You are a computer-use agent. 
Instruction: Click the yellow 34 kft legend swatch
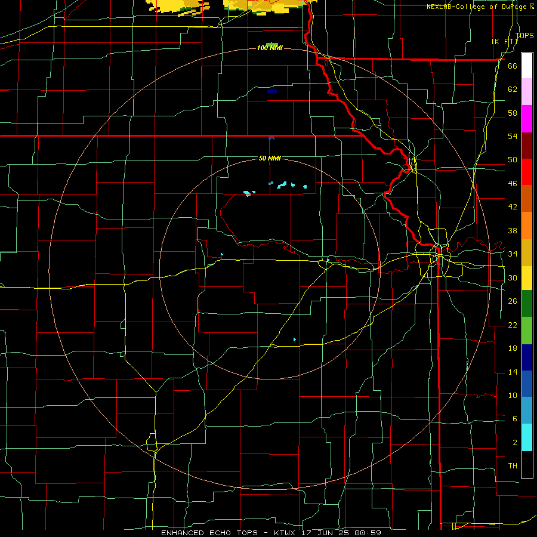[527, 277]
